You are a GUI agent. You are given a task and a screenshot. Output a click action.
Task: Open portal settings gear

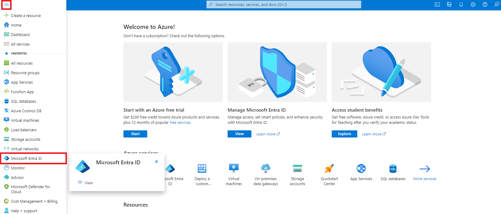click(x=473, y=4)
